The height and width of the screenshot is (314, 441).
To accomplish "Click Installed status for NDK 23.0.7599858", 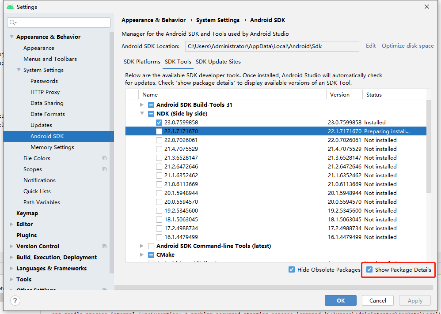I will coord(375,123).
